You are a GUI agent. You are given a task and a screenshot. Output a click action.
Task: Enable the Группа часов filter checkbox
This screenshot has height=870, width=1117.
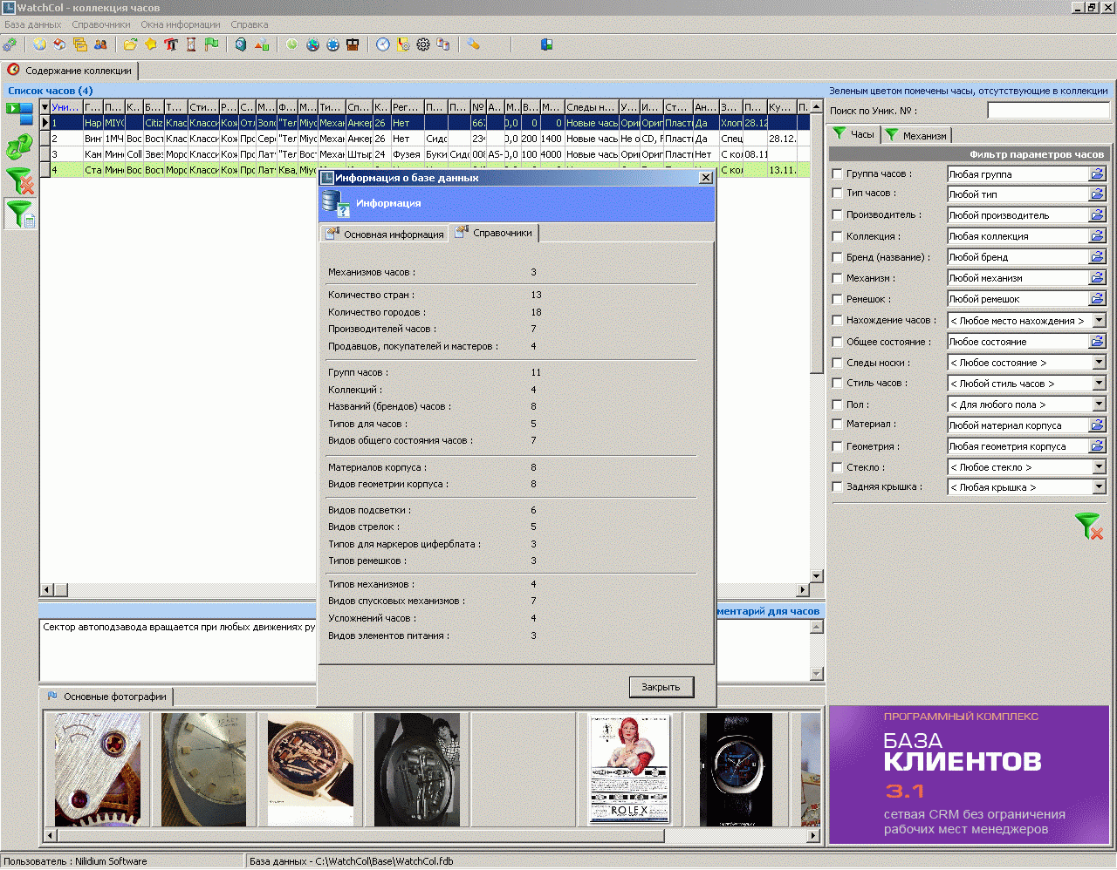pos(838,174)
